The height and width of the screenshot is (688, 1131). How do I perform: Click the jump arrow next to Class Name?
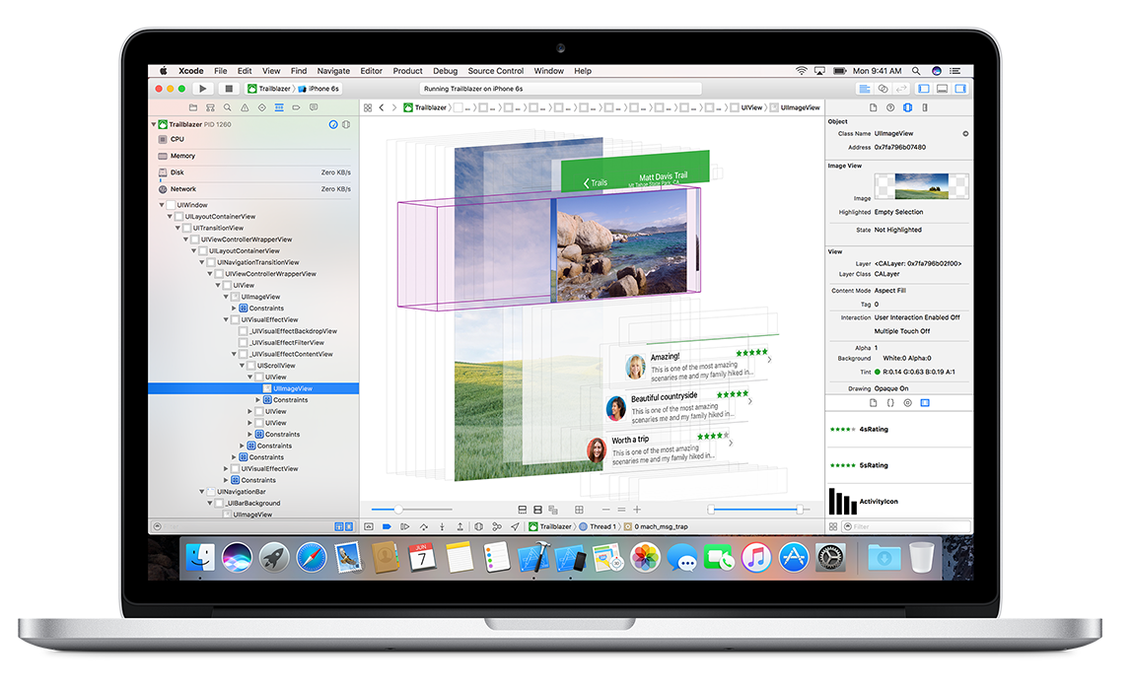(x=965, y=133)
